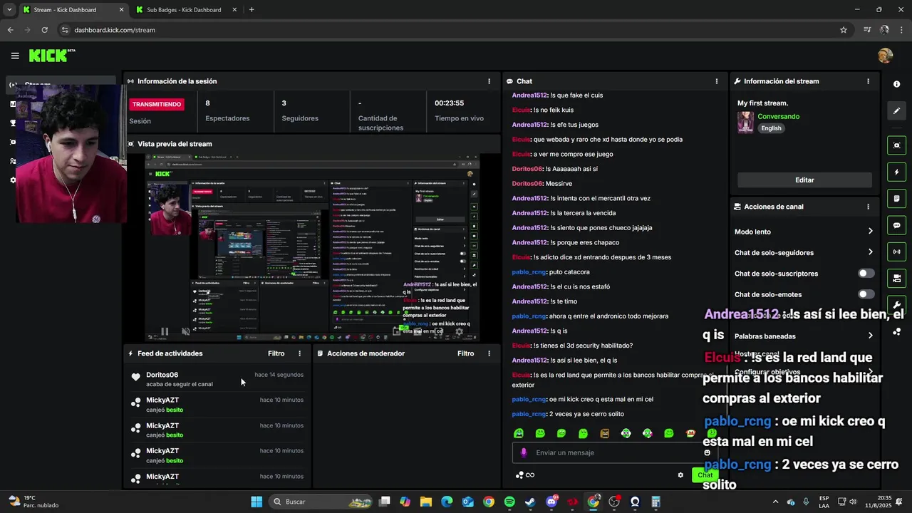The width and height of the screenshot is (912, 513).
Task: Click the stream preview thumbnail
Action: 312,247
